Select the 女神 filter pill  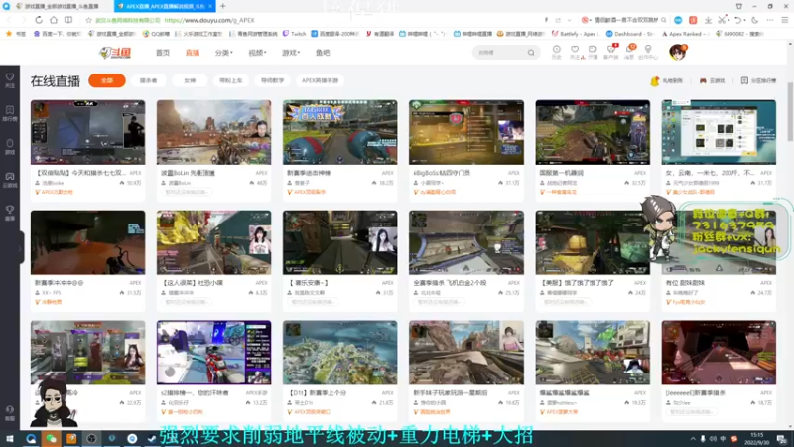click(x=190, y=80)
